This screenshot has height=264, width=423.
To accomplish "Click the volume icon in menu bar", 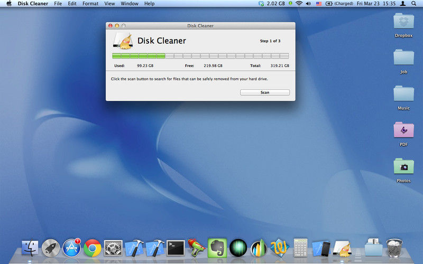I will pos(308,4).
